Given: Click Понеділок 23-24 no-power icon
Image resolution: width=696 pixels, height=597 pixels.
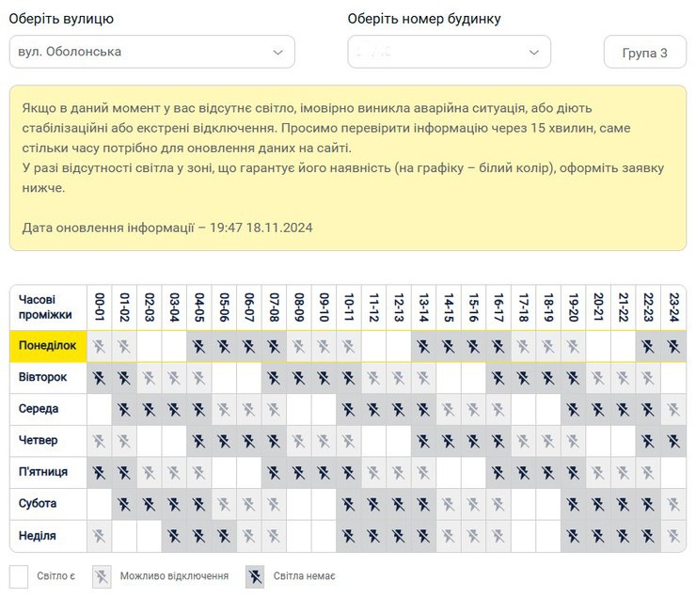Looking at the screenshot, I should 673,346.
